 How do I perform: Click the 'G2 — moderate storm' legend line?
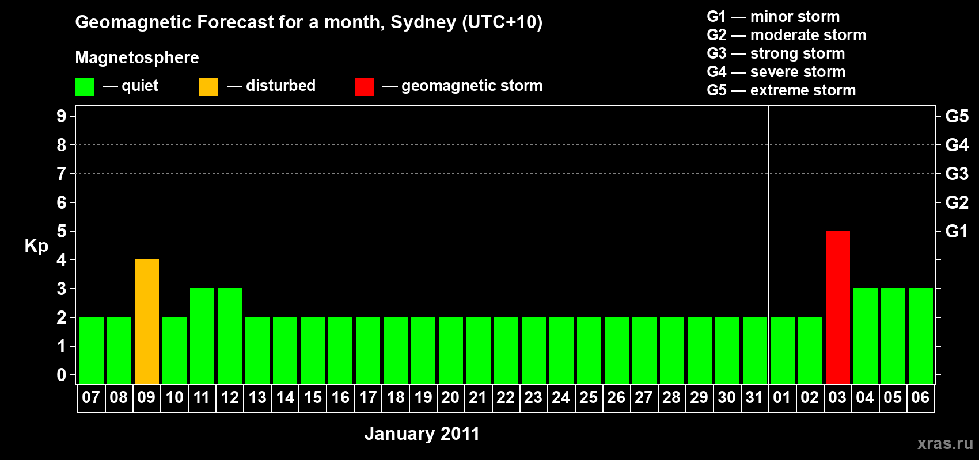(x=787, y=35)
